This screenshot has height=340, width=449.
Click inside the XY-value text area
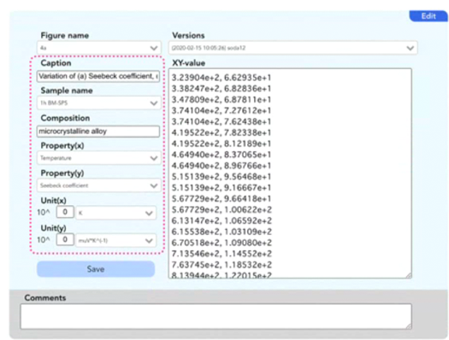(290, 173)
